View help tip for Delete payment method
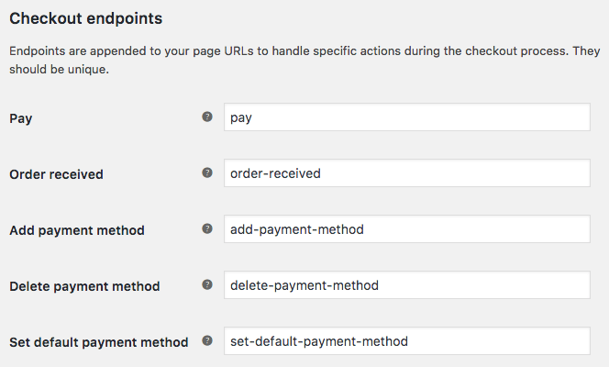 (x=207, y=284)
